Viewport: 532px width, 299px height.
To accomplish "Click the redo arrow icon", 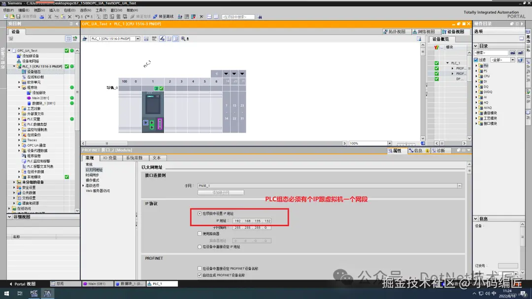I will [88, 17].
